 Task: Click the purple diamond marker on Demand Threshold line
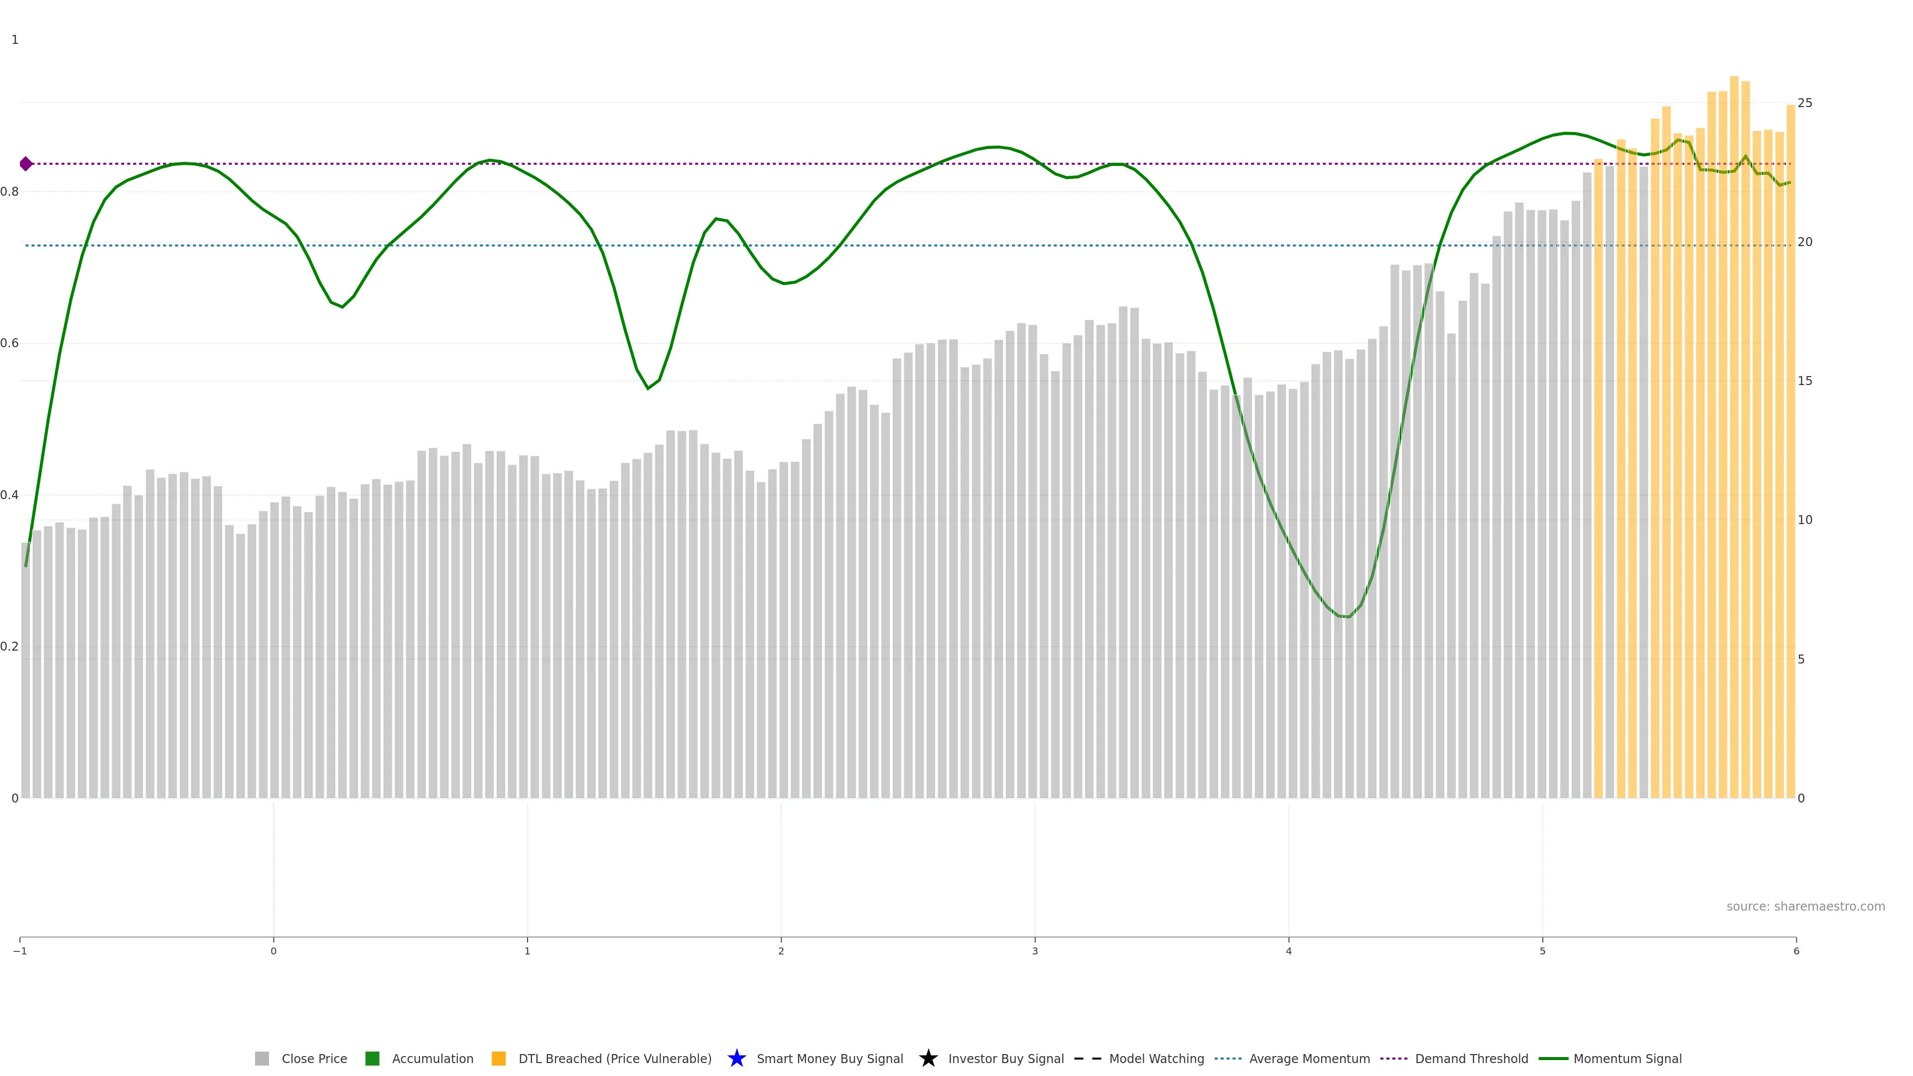click(26, 163)
